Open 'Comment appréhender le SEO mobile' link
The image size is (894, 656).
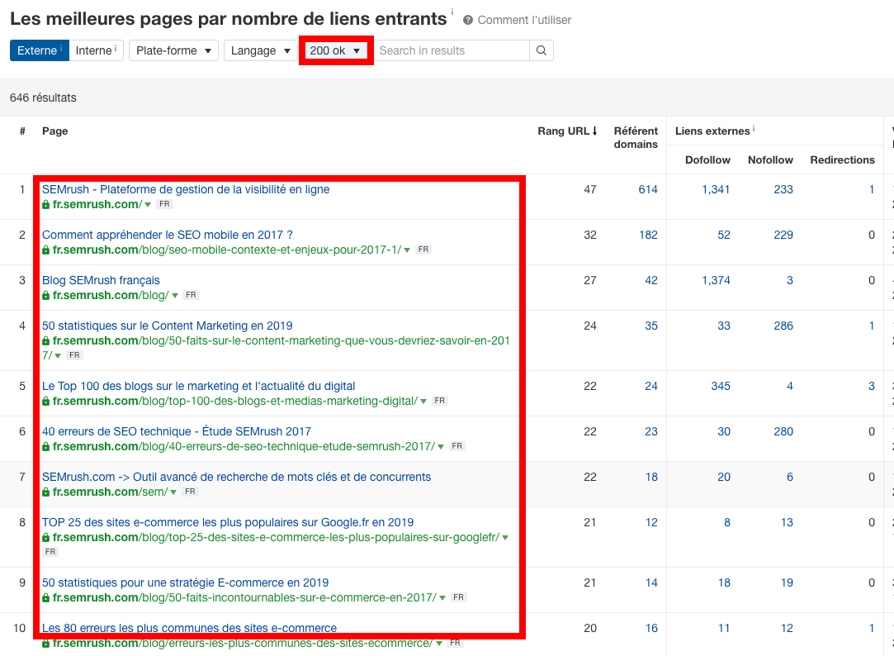[167, 235]
